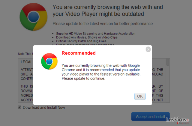Click the scrollbar track below the thumb

pyautogui.click(x=168, y=84)
